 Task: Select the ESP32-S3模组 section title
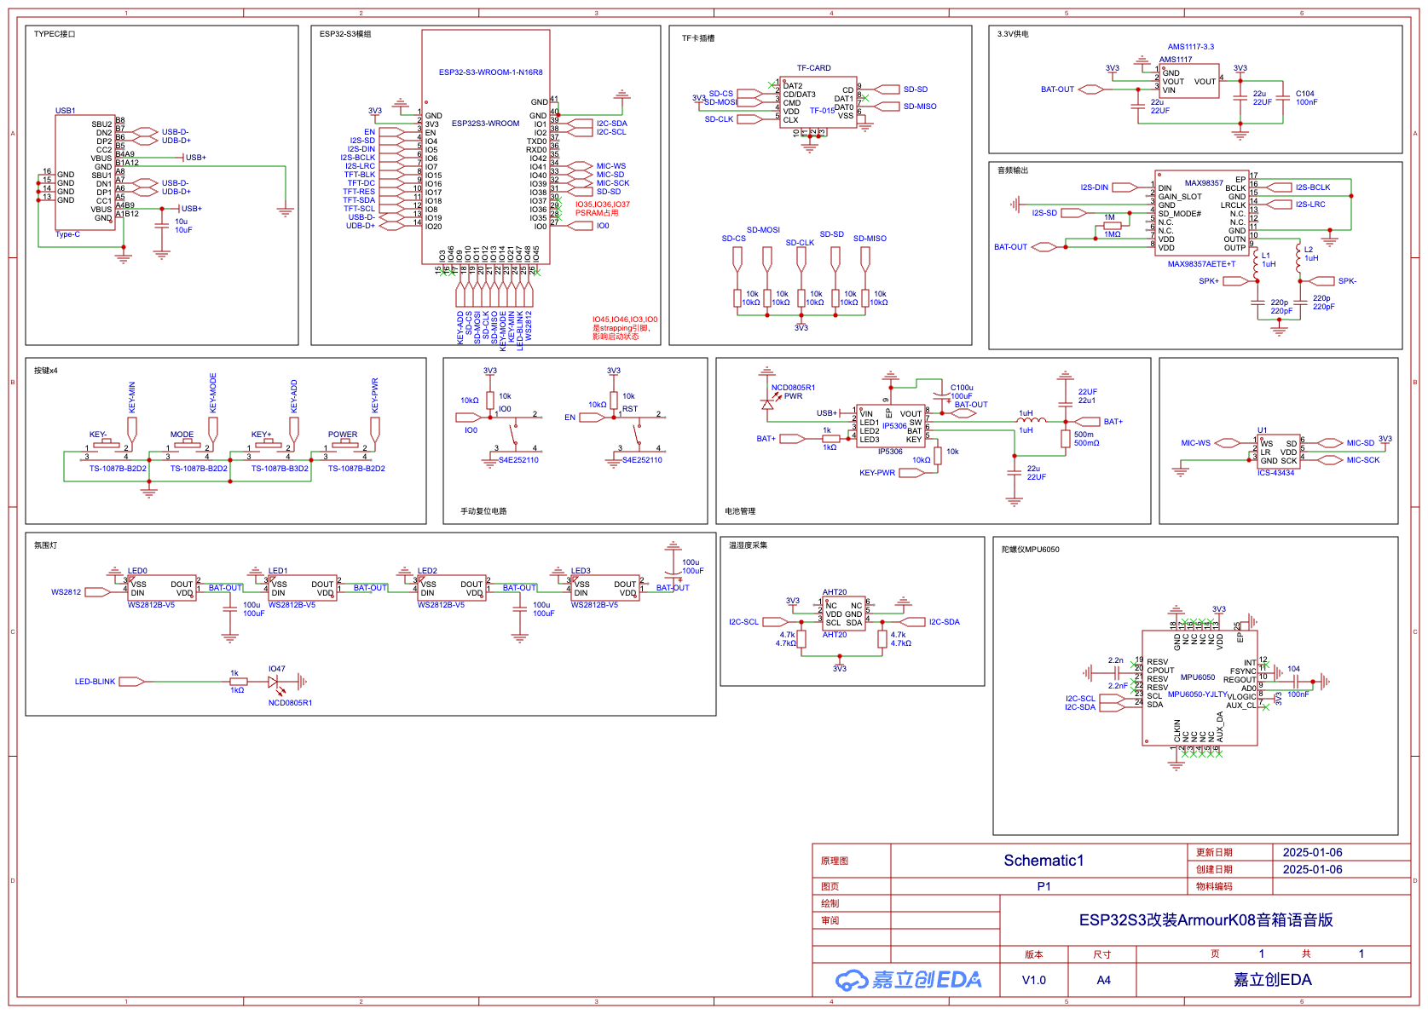(x=345, y=34)
